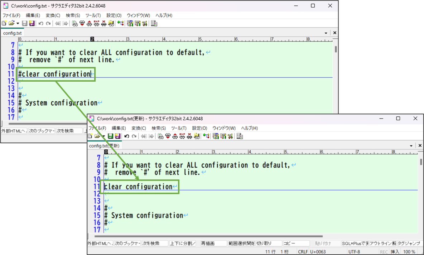Click 範囲選択開始 function key button
The width and height of the screenshot is (424, 255).
241,244
